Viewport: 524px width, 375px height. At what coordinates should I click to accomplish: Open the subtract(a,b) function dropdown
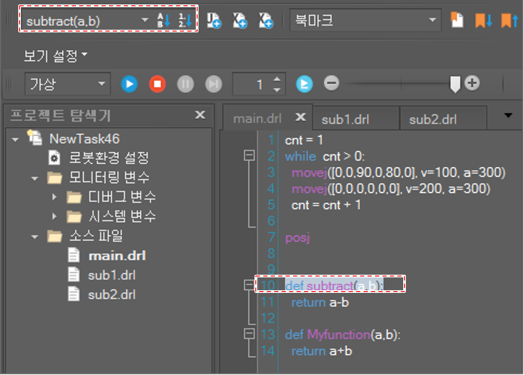click(144, 21)
